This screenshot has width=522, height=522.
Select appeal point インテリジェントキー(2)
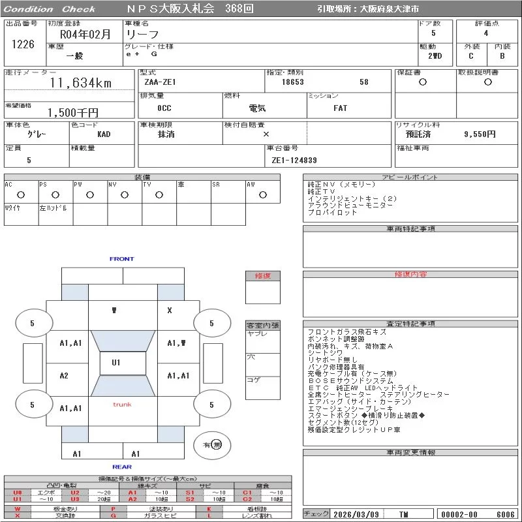pos(352,199)
